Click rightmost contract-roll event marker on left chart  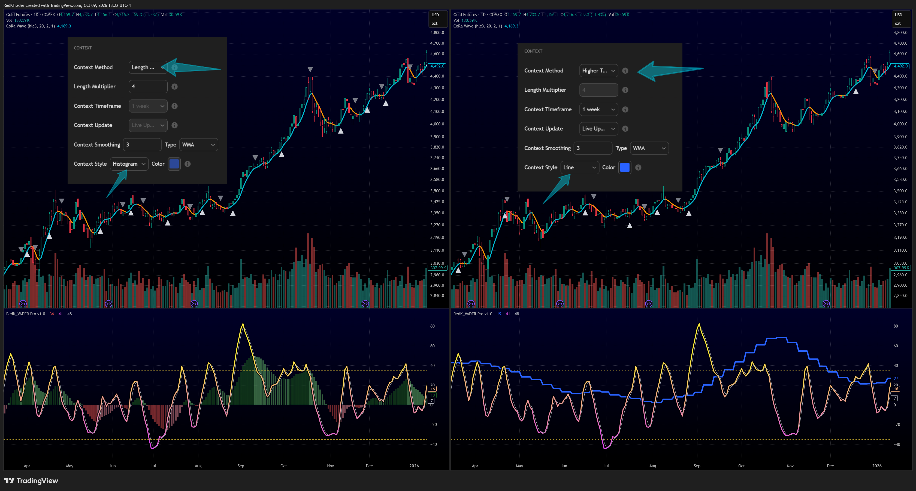365,304
